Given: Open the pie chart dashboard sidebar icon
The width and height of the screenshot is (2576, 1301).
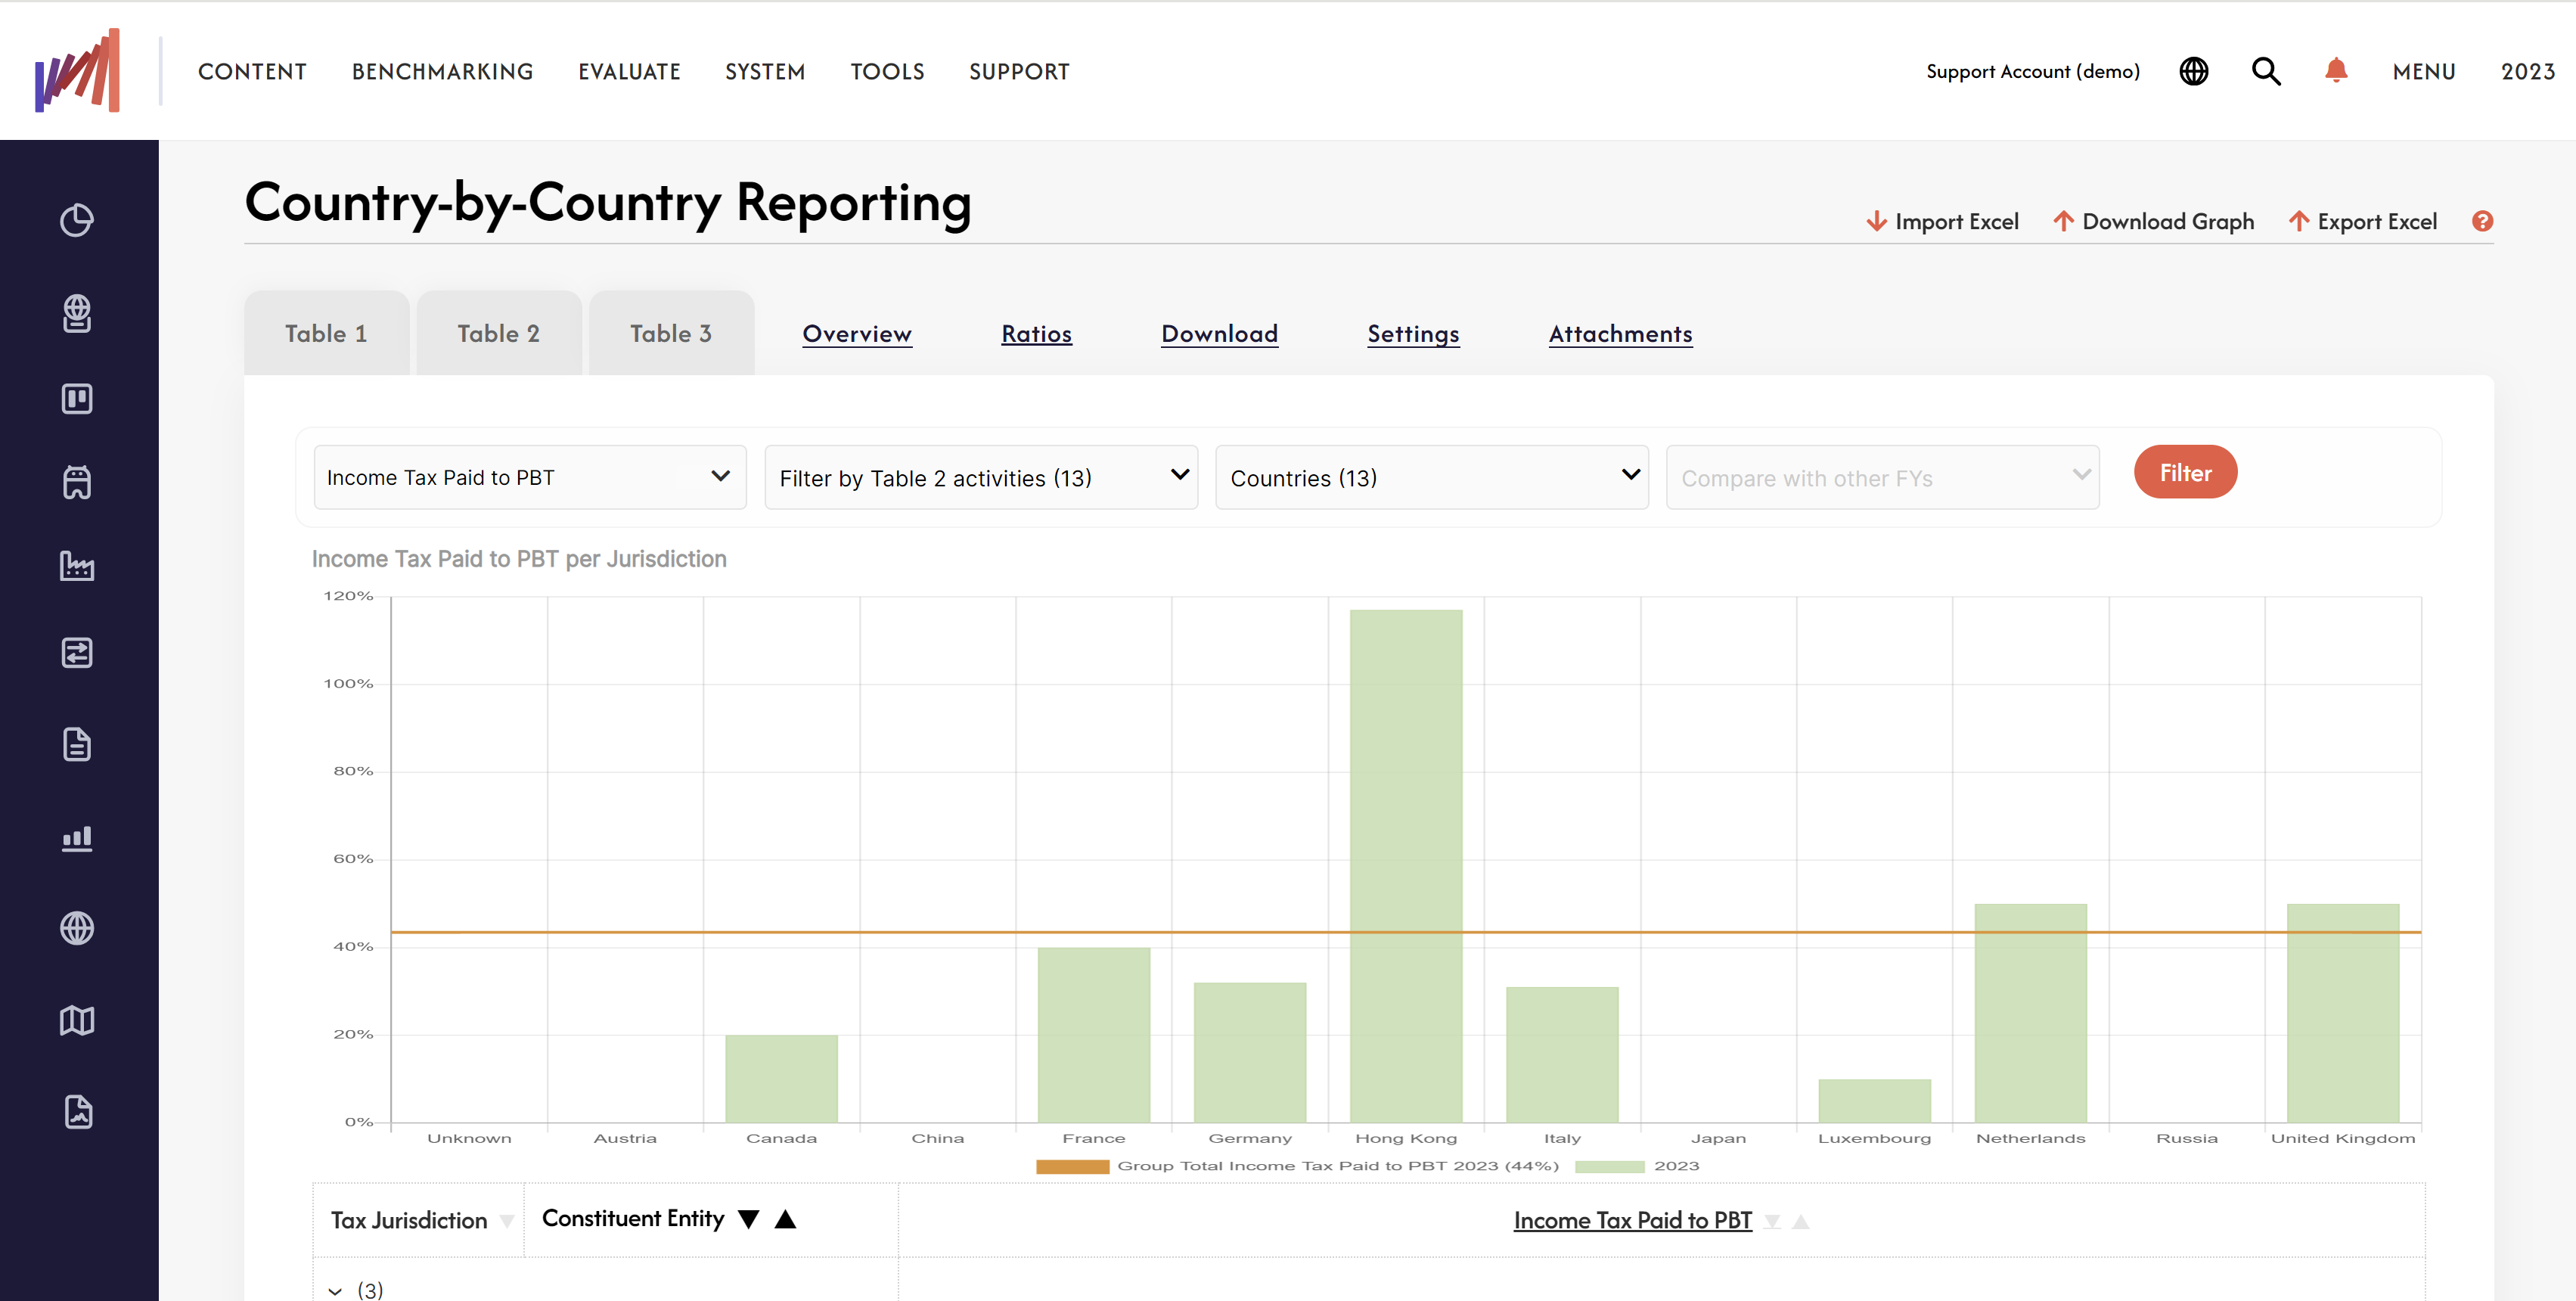Looking at the screenshot, I should coord(77,220).
